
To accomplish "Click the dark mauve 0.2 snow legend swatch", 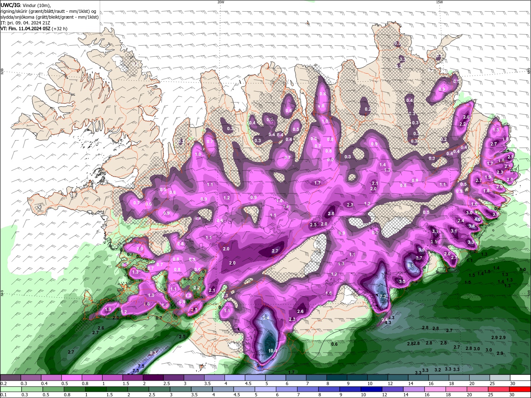I will click(10, 378).
